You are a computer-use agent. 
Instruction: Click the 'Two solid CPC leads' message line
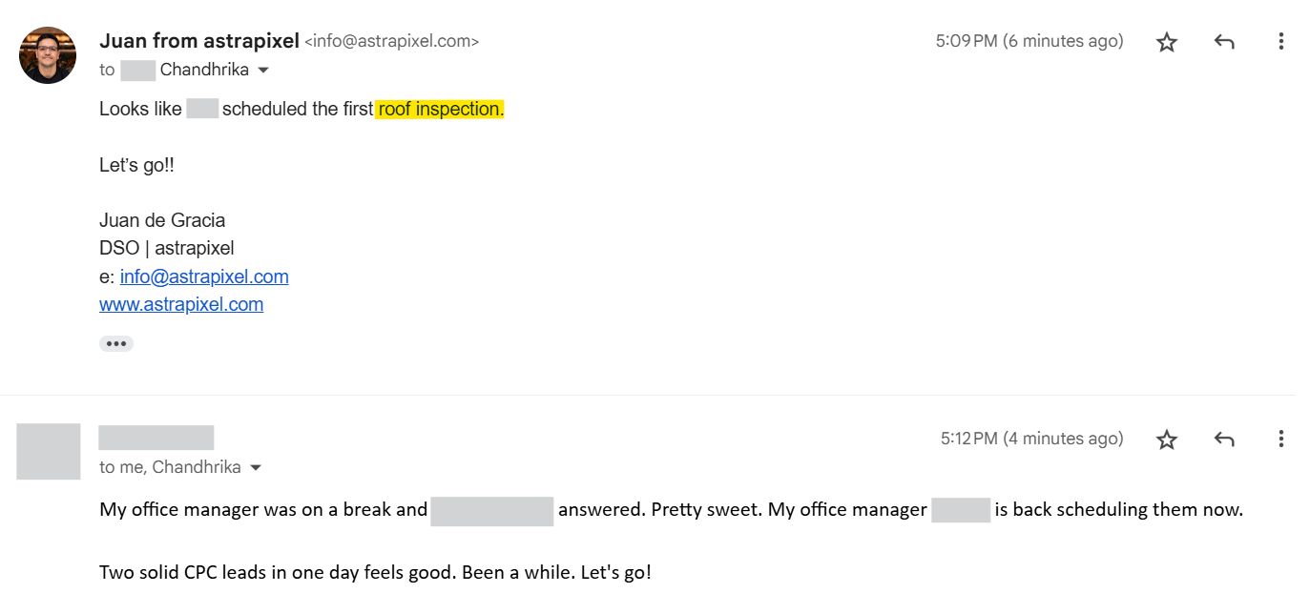(375, 574)
